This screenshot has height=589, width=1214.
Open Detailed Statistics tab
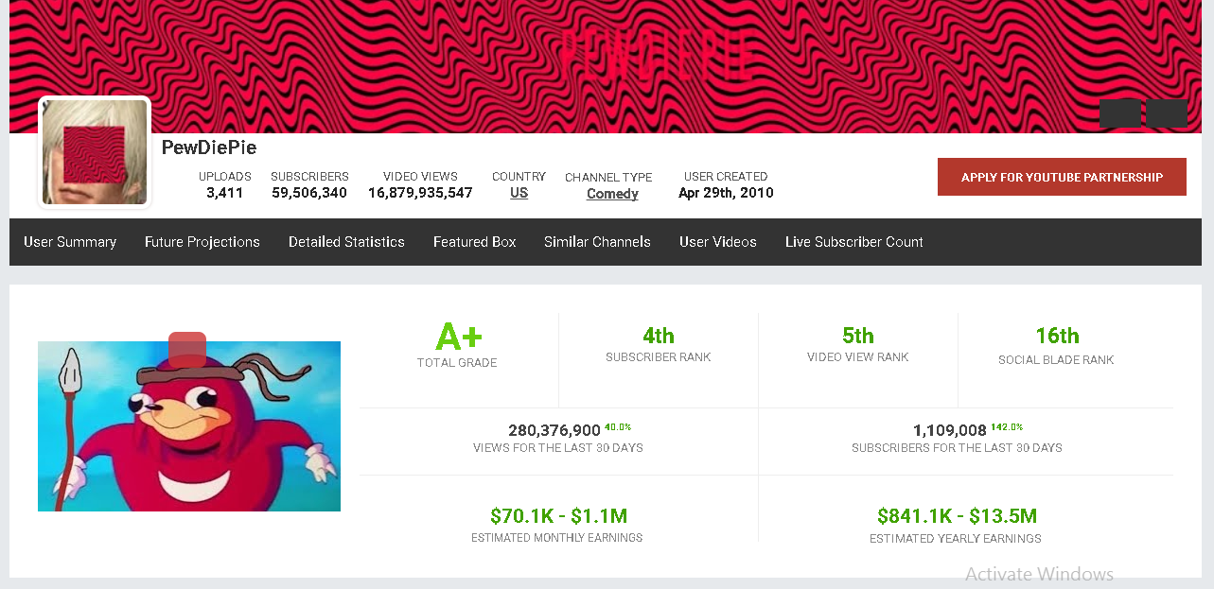(346, 242)
